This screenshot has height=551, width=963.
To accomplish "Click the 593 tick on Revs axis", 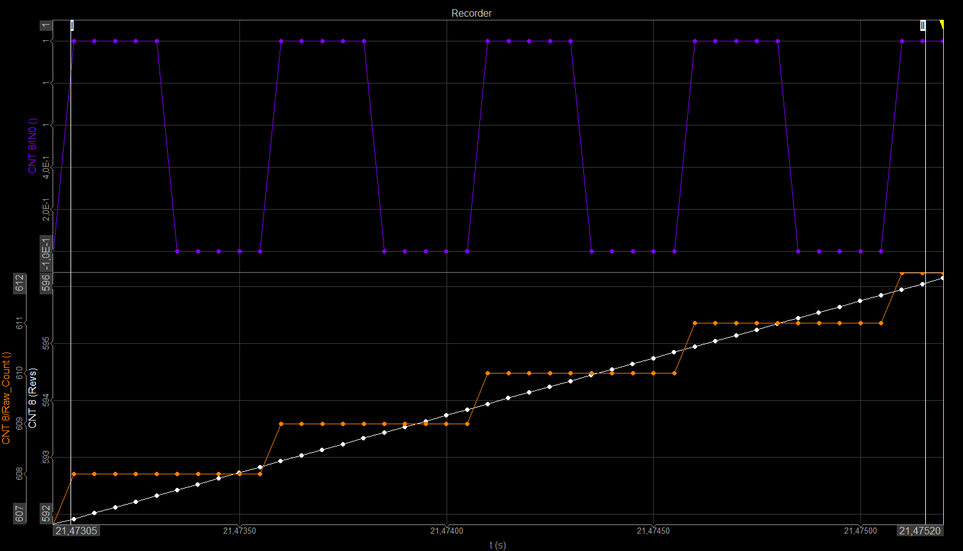I will click(x=46, y=457).
